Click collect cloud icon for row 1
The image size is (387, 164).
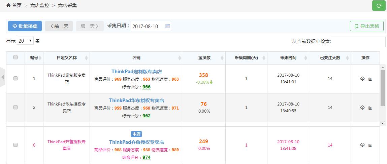362,79
